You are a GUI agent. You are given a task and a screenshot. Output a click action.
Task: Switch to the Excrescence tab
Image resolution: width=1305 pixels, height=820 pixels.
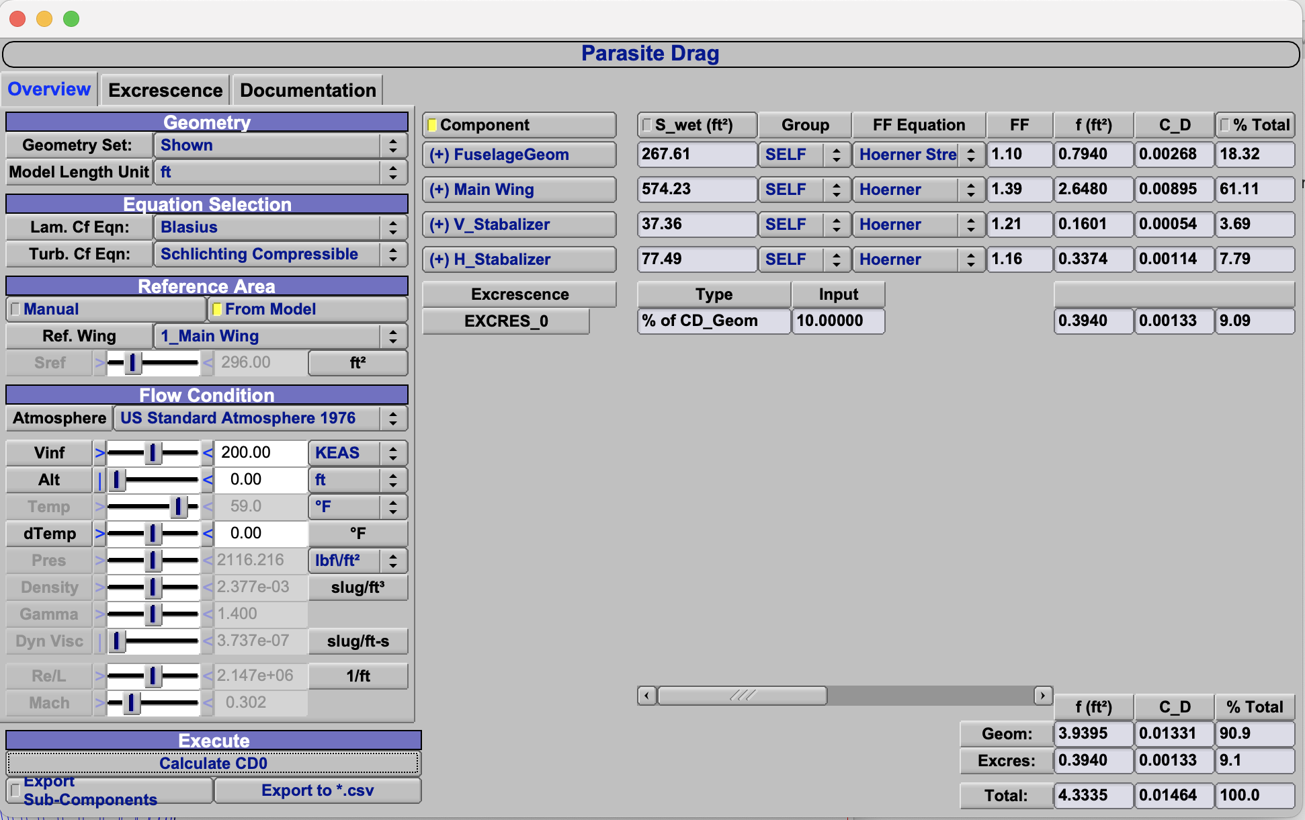pos(165,89)
